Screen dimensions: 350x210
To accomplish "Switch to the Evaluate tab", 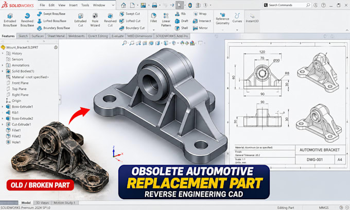I will point(117,36).
